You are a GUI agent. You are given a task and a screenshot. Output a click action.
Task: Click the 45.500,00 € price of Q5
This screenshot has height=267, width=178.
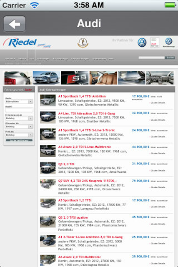click(x=140, y=217)
